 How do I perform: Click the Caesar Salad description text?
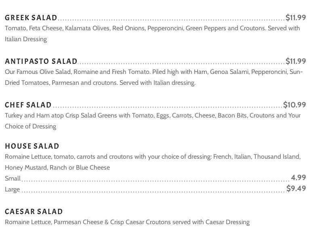tap(127, 222)
